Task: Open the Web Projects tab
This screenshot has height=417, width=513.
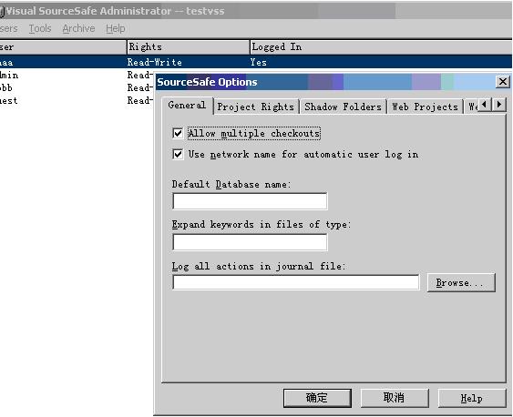Action: [425, 107]
